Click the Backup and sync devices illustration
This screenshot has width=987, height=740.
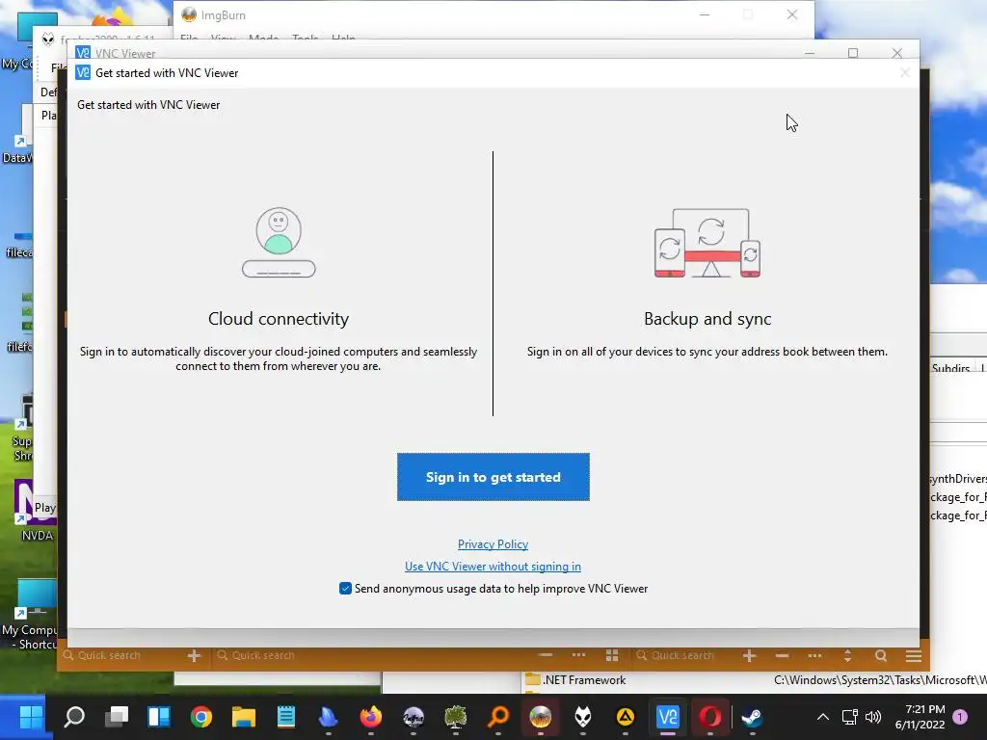707,243
